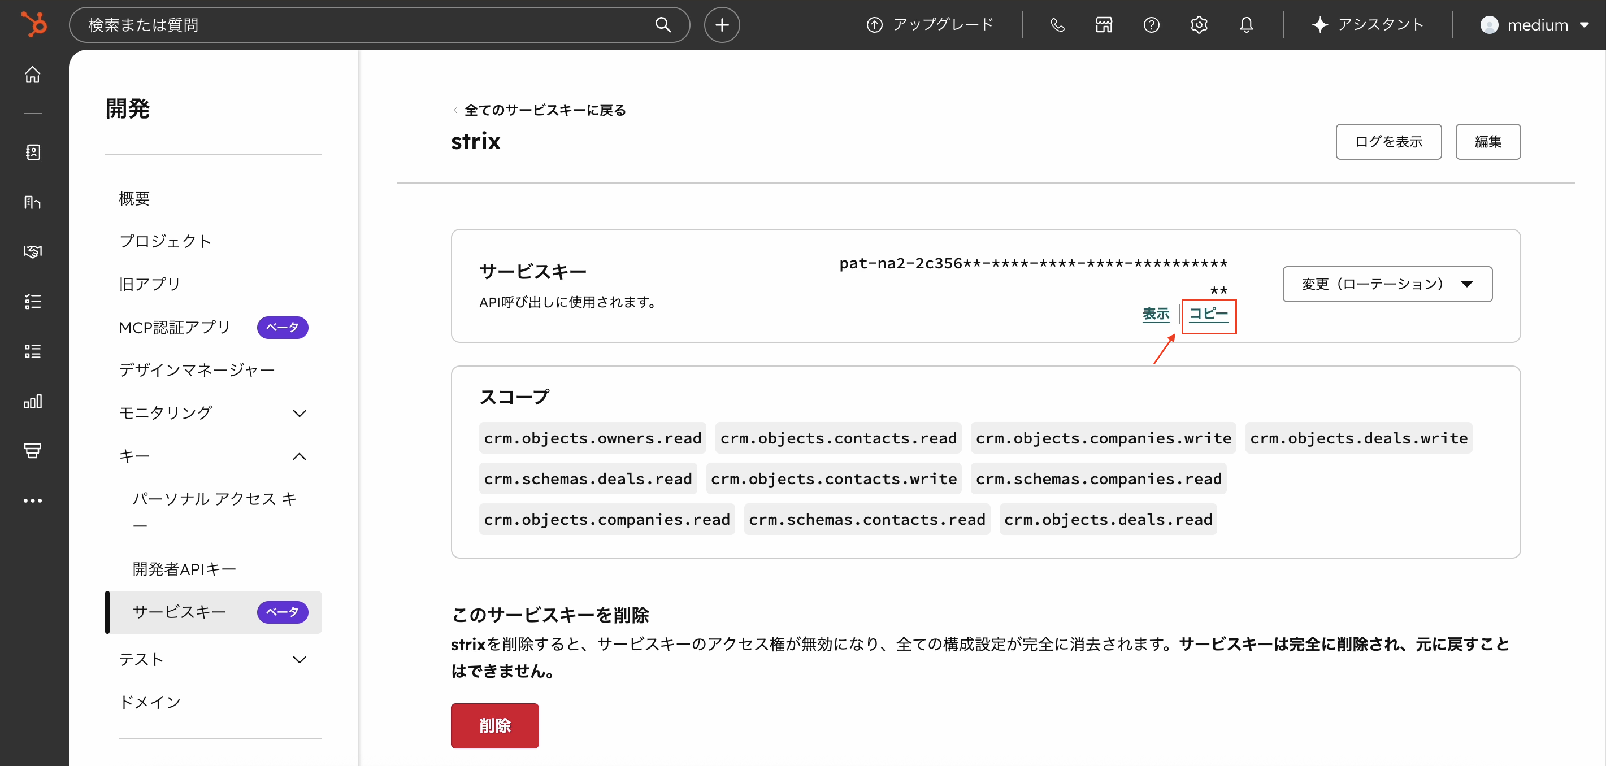This screenshot has height=766, width=1606.
Task: Click crm.objects.companies.write scope tag
Action: point(1103,438)
